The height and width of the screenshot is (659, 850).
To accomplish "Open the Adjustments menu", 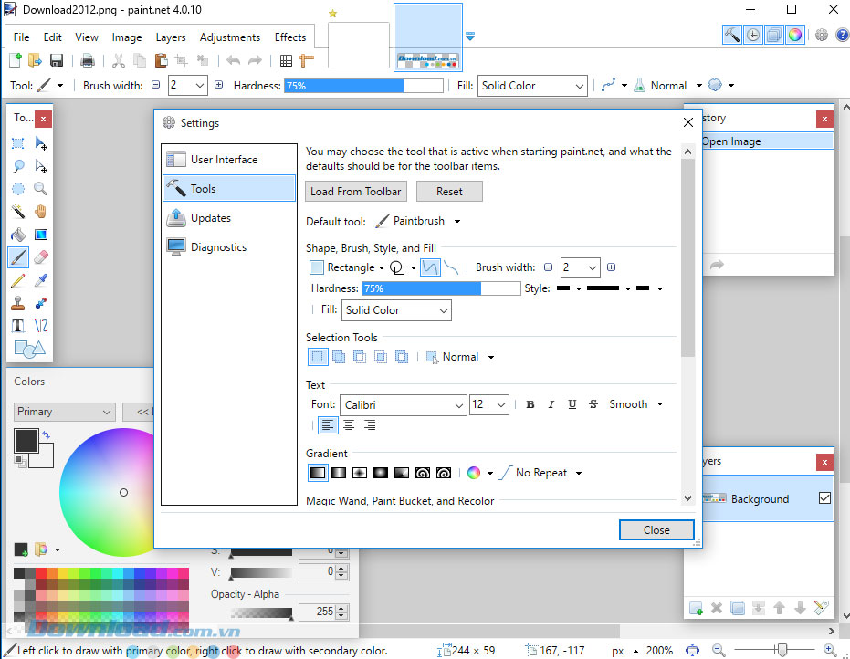I will pyautogui.click(x=230, y=37).
